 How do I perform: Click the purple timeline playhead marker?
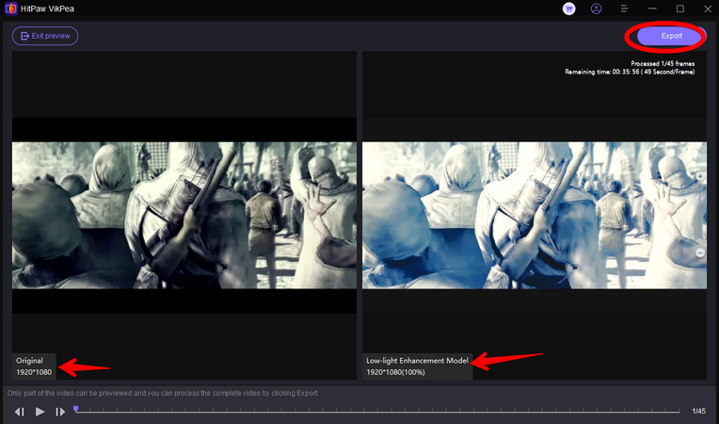pos(75,408)
